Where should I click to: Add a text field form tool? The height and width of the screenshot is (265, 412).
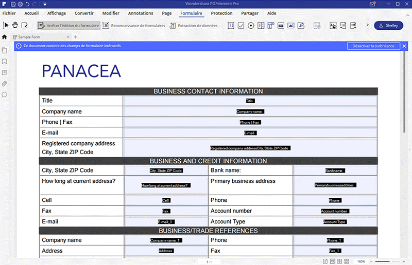point(231,26)
